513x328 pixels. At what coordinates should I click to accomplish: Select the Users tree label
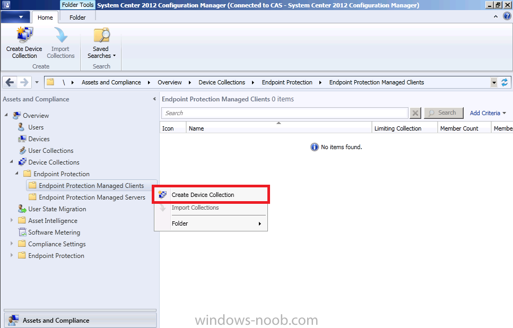(36, 127)
